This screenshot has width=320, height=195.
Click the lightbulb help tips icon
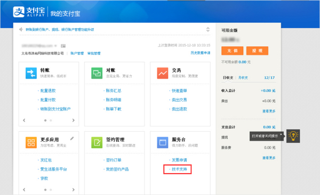pyautogui.click(x=293, y=136)
